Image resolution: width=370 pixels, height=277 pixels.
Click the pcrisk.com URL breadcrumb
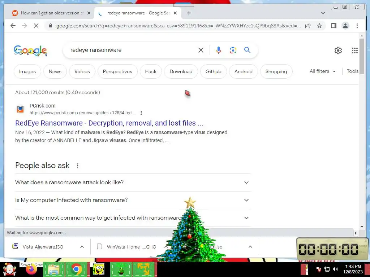(82, 113)
